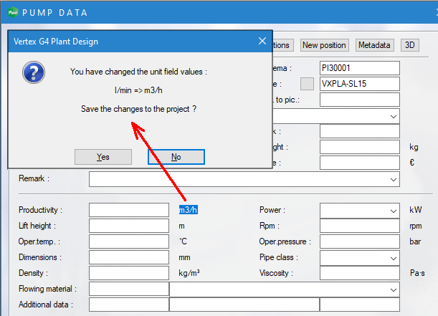Click the Productivity input field
The width and height of the screenshot is (438, 316).
(128, 211)
